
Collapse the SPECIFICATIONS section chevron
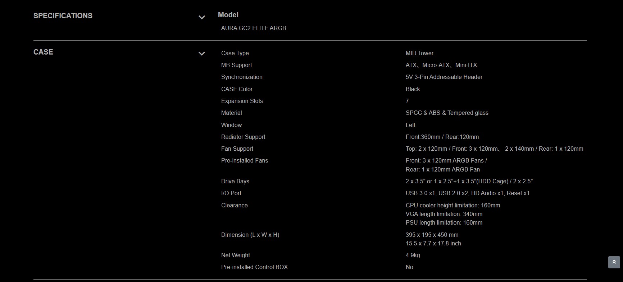click(x=202, y=17)
